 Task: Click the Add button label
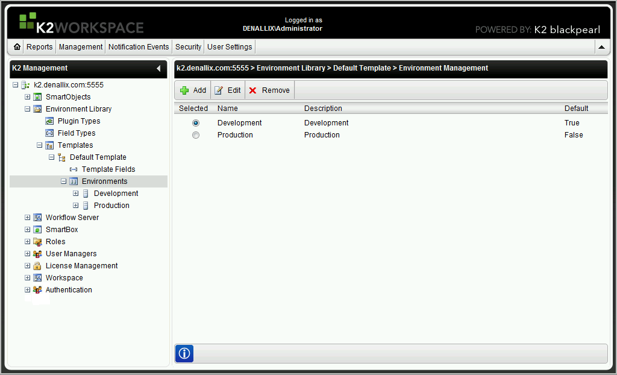pyautogui.click(x=199, y=90)
